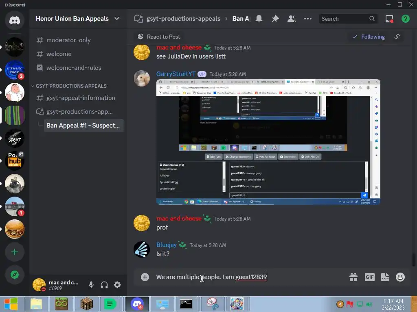This screenshot has width=417, height=312.
Task: Open the Peter Griffin avatar server
Action: (x=15, y=93)
